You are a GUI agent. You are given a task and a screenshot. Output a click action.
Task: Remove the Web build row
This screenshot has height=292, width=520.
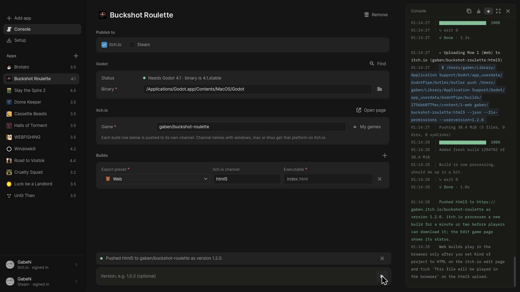click(379, 179)
